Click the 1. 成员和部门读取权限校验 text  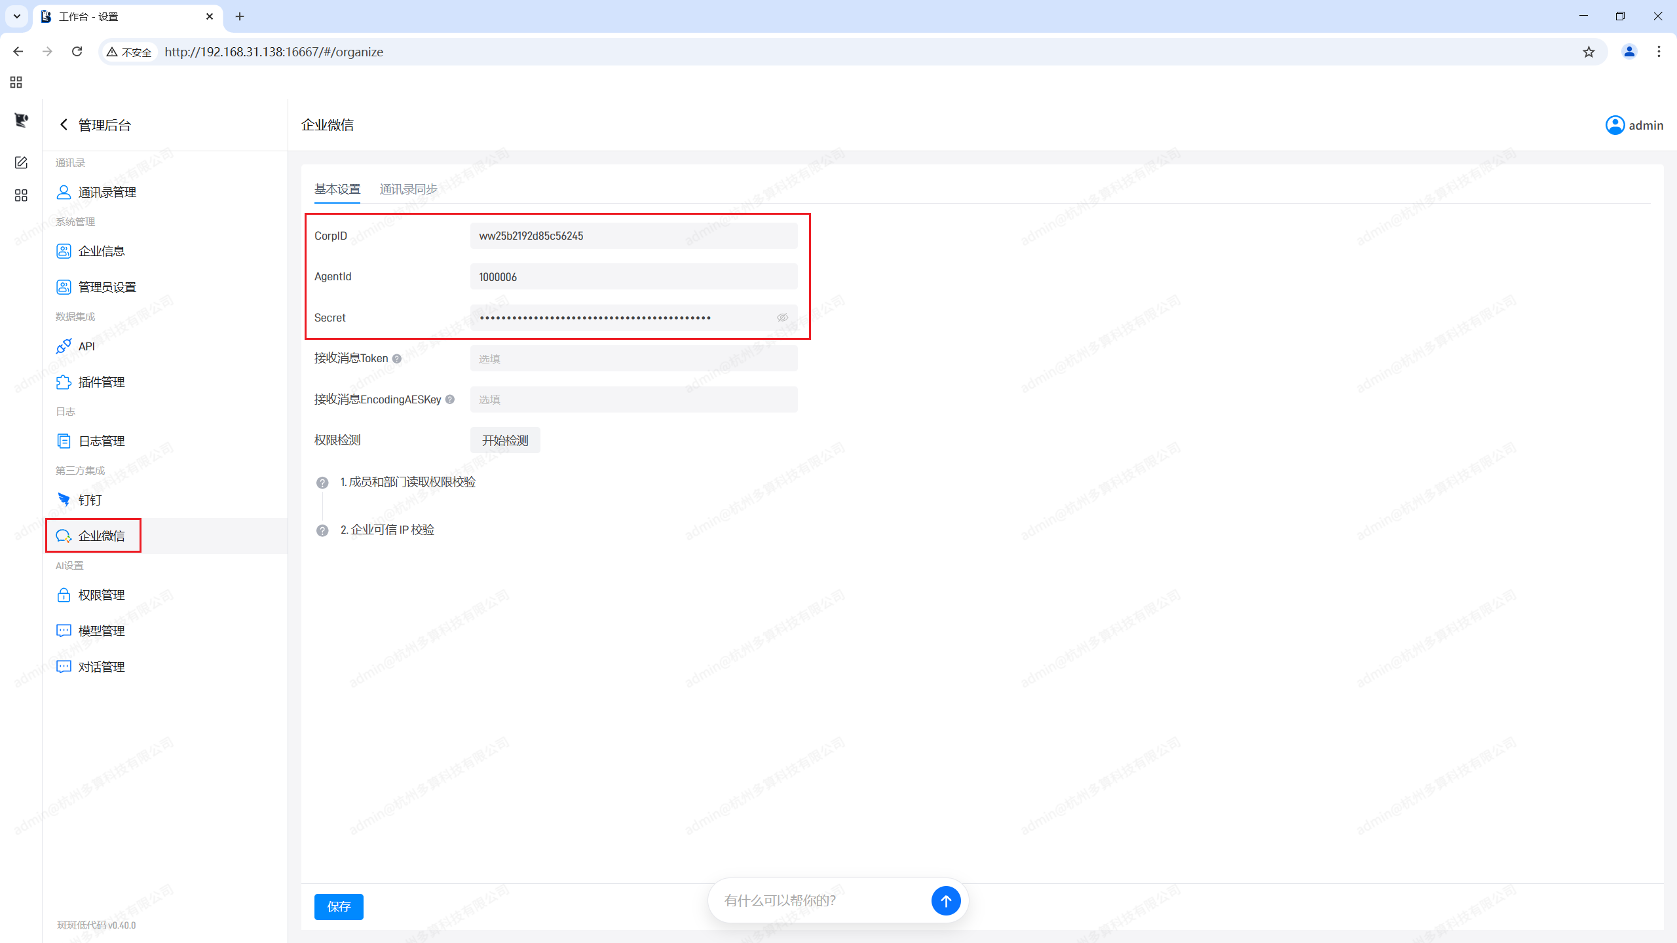407,482
